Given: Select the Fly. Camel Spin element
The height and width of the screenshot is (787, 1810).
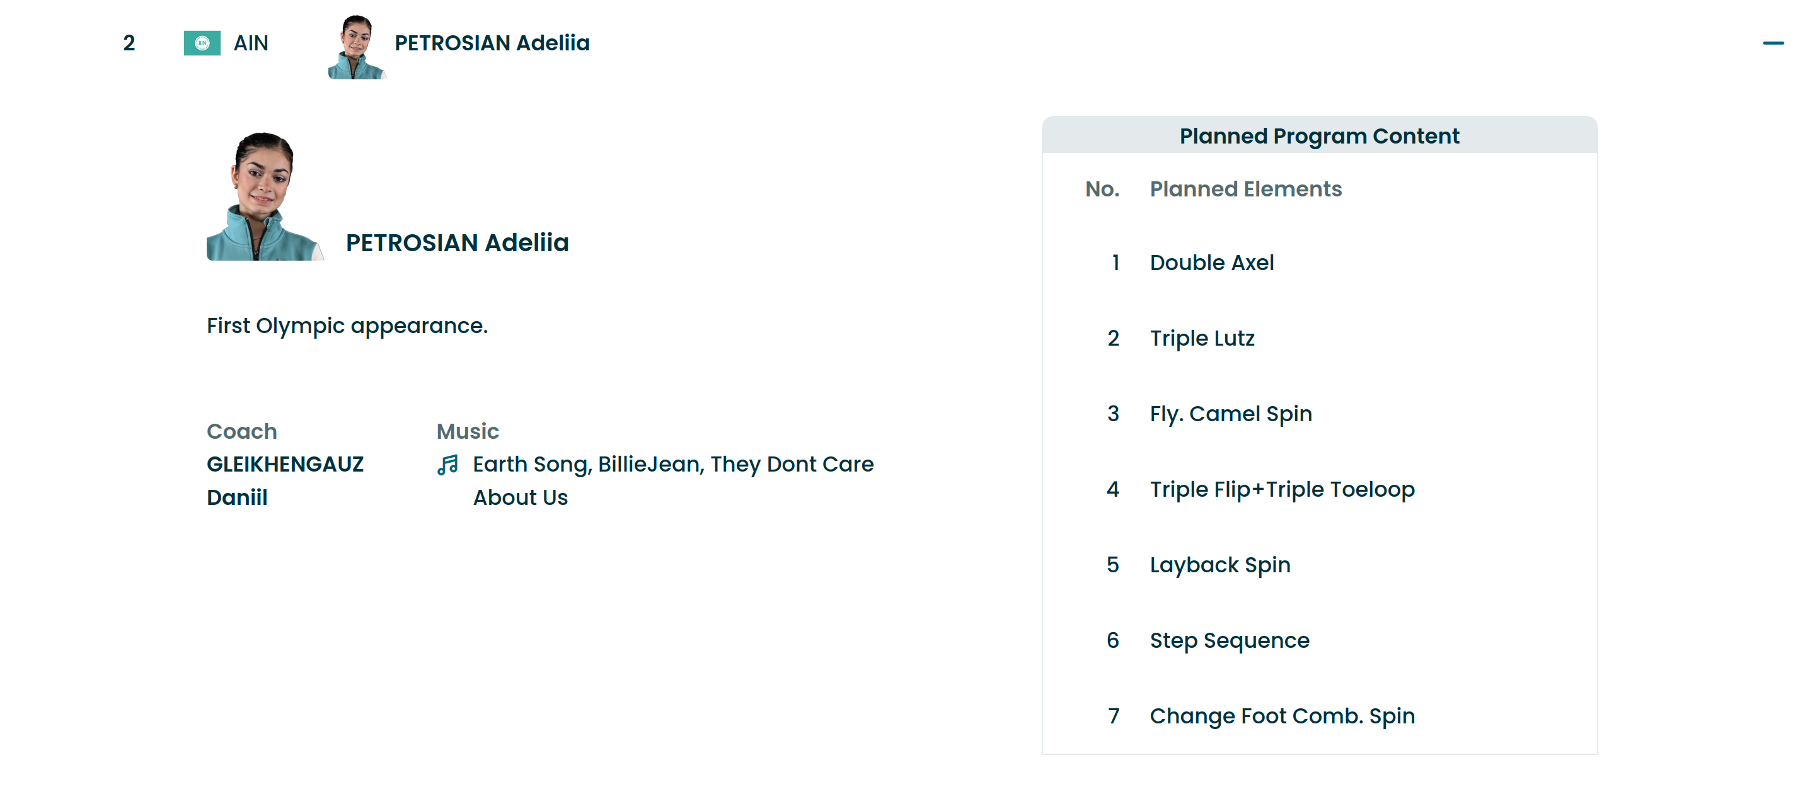Looking at the screenshot, I should [1230, 414].
